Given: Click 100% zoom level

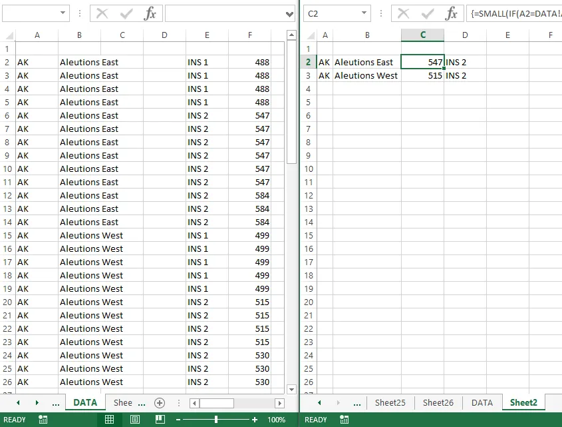Looking at the screenshot, I should point(276,420).
